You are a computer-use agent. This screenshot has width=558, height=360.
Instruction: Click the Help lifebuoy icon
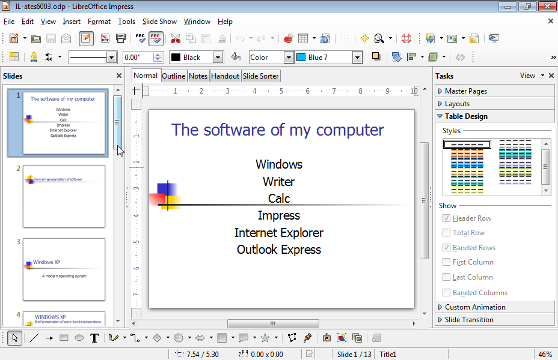pyautogui.click(x=406, y=38)
